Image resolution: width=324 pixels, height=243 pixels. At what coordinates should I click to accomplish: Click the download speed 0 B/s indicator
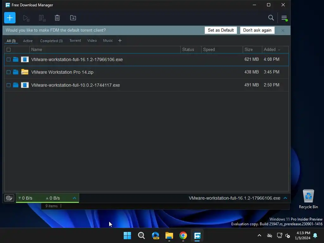click(x=25, y=198)
